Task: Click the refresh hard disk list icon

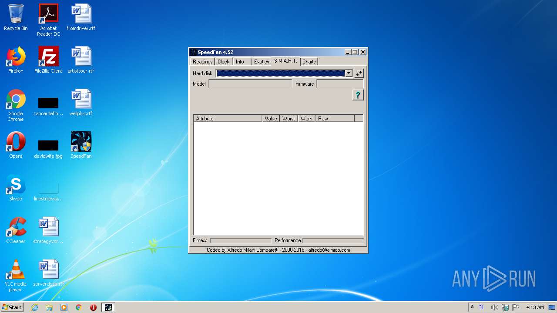Action: point(359,73)
